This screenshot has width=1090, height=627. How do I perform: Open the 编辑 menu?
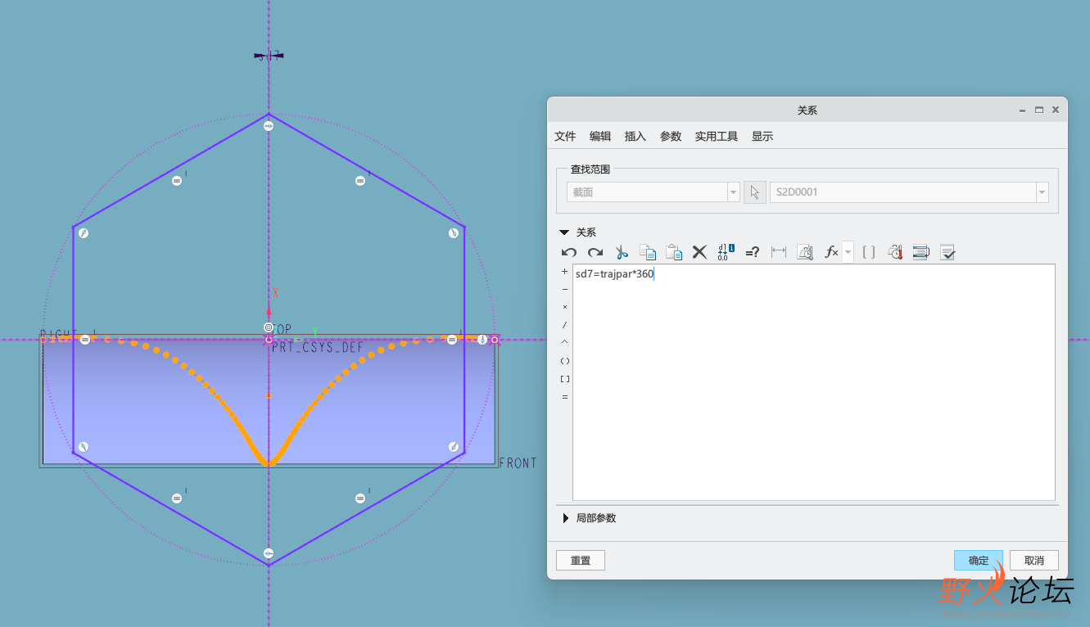click(x=600, y=137)
